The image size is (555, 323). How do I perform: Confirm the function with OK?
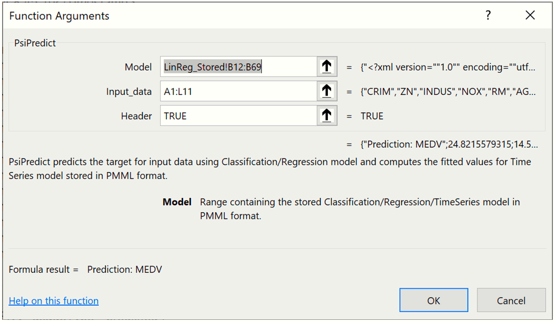pos(434,300)
